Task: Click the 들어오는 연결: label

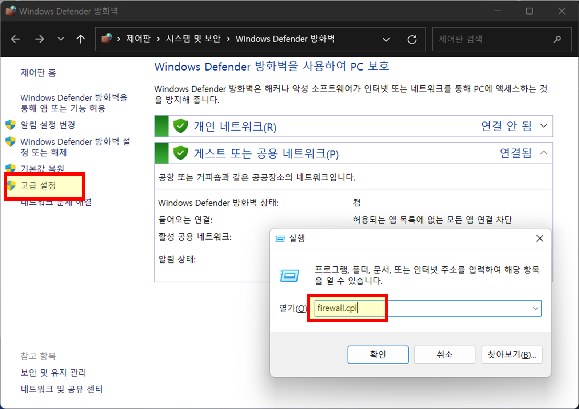Action: click(185, 220)
